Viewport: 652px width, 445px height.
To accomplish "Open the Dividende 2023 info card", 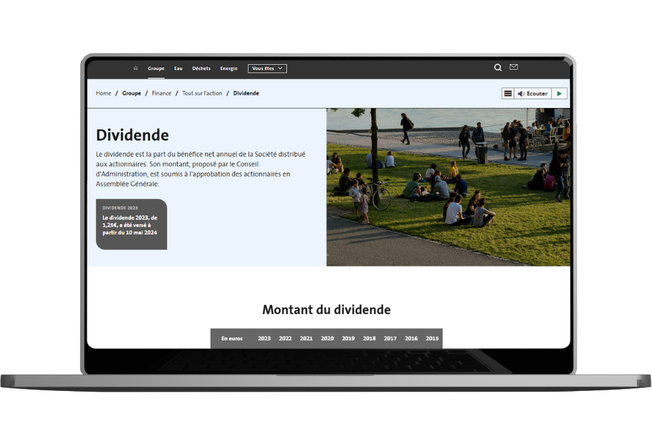I will tap(131, 224).
